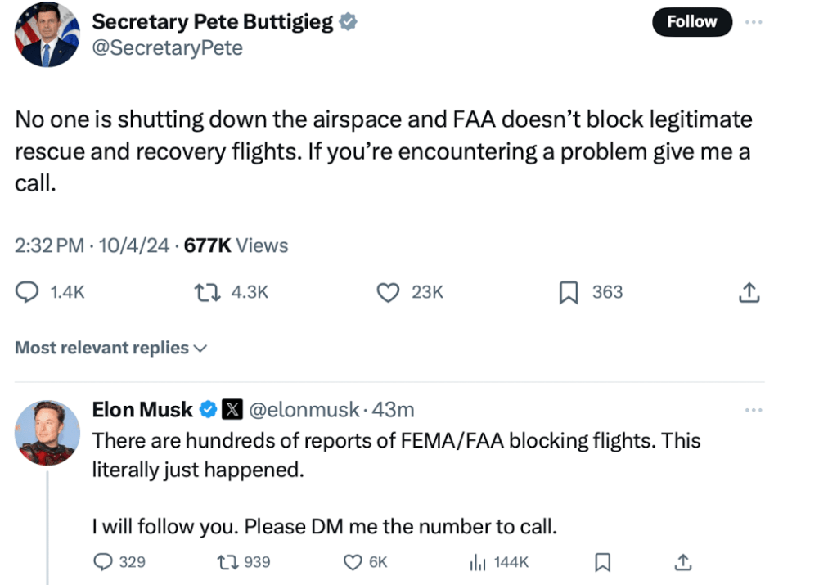The width and height of the screenshot is (837, 585).
Task: Retweet Elon Musk's reply
Action: (226, 562)
